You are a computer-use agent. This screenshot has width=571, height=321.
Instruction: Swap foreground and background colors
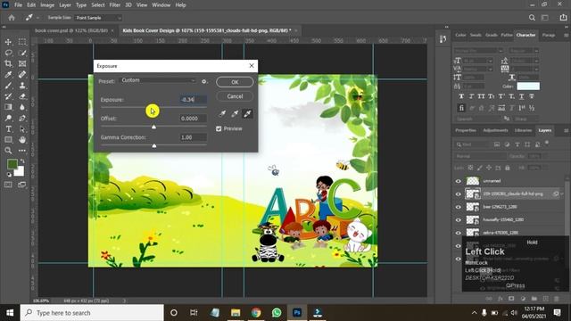[22, 160]
